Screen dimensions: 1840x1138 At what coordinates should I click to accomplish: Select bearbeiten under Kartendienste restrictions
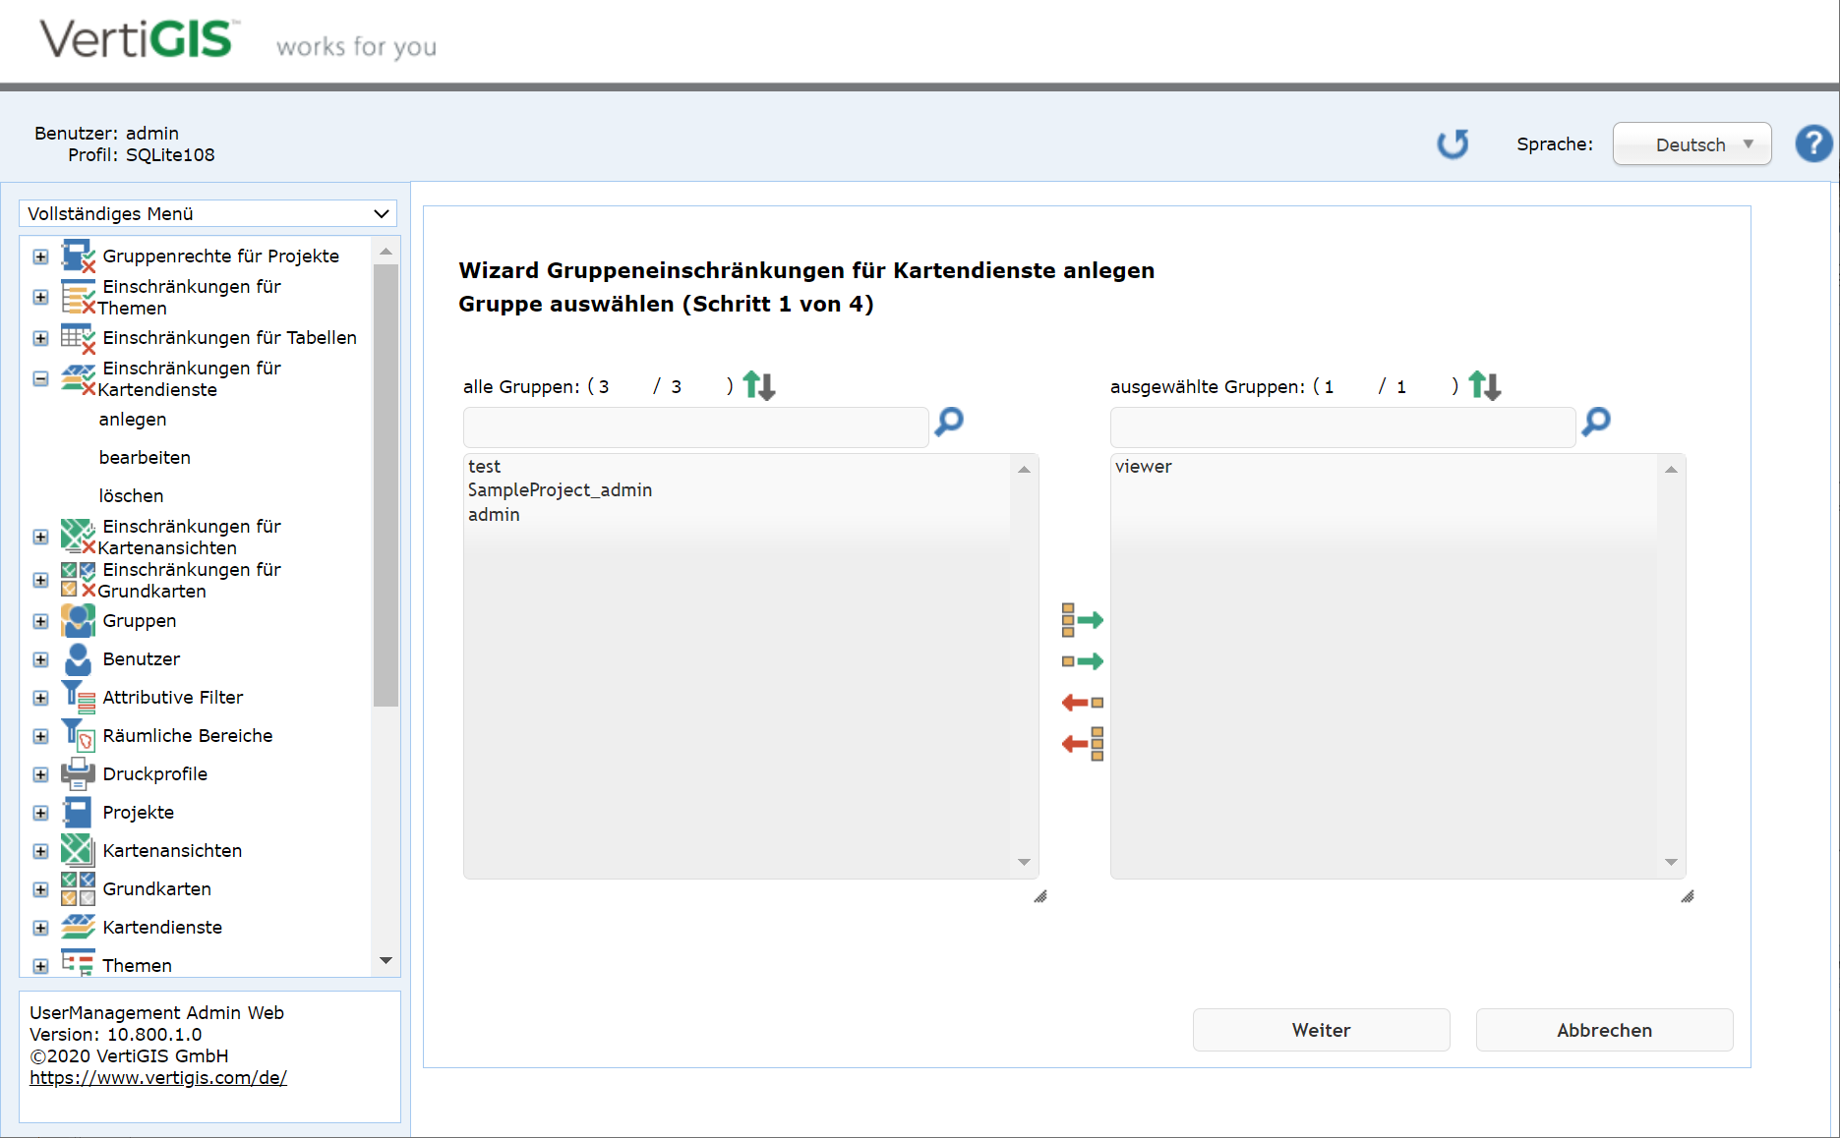145,458
